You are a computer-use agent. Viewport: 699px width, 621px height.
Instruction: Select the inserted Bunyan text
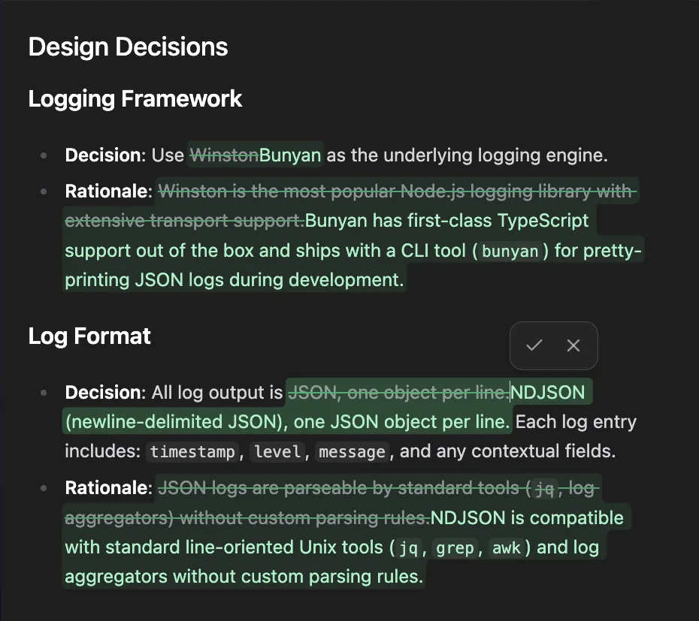(x=291, y=155)
